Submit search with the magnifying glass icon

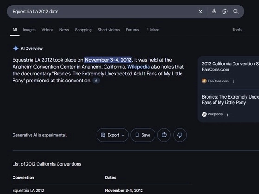(236, 12)
